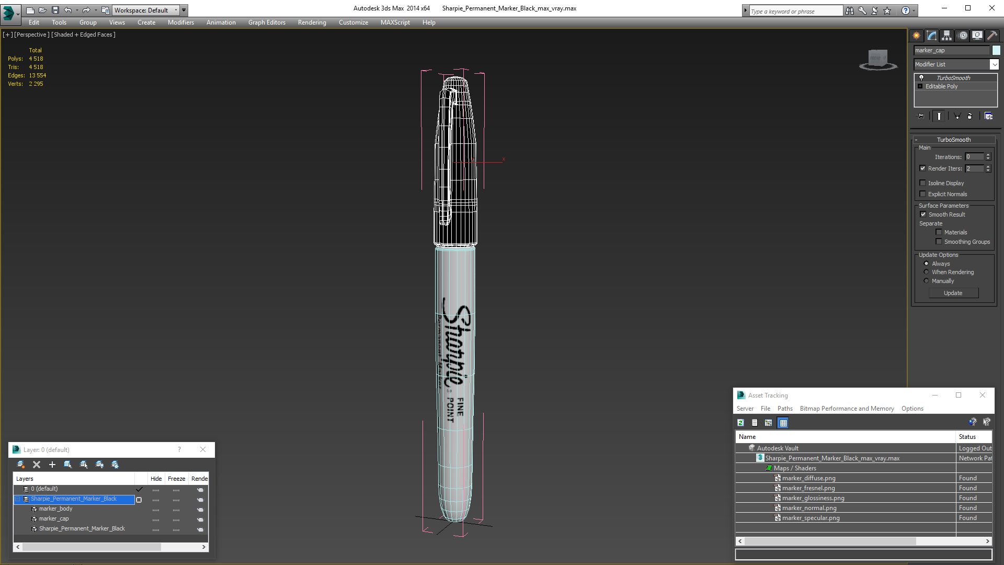Click the New Scene toolbar icon

30,10
